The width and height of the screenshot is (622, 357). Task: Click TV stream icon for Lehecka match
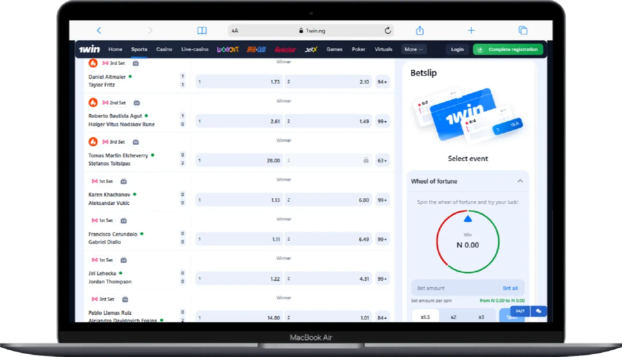tap(124, 260)
